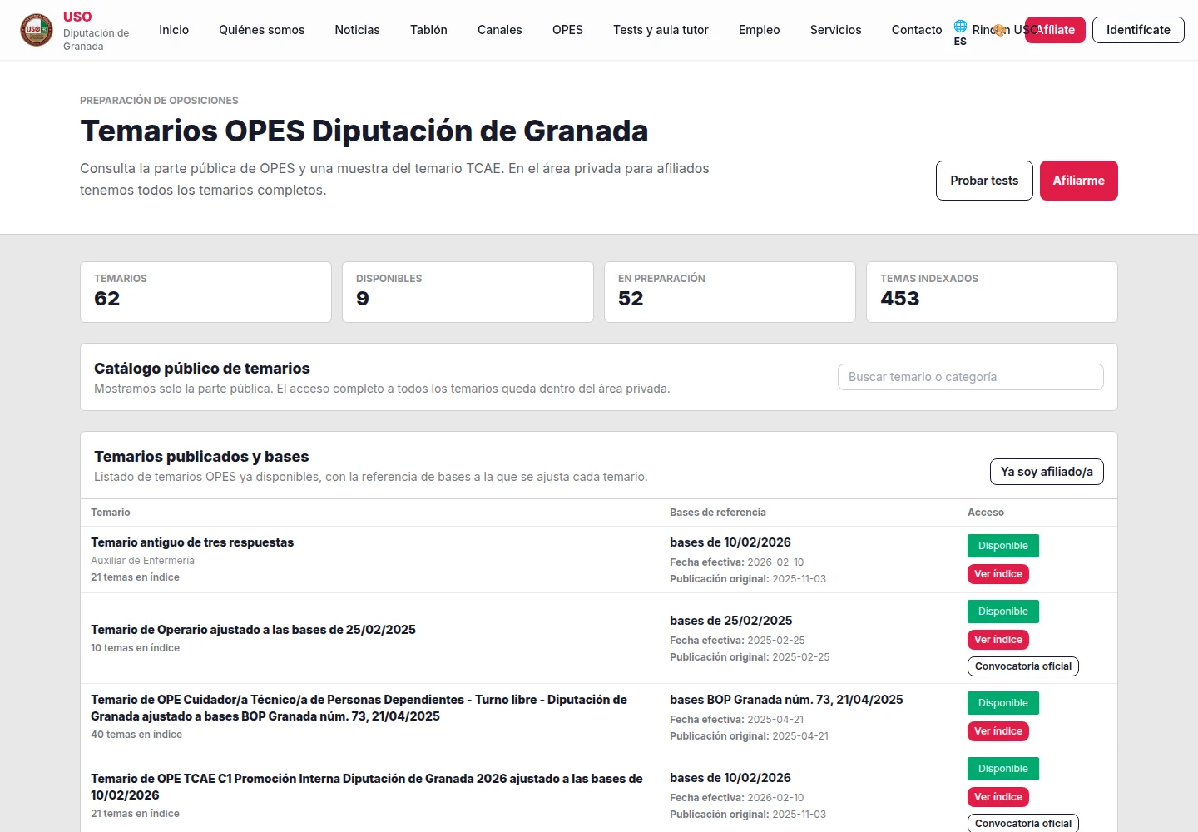Viewport: 1198px width, 832px height.
Task: Open Ver índice for Cuidador/a Técnico/a temario
Action: [998, 731]
